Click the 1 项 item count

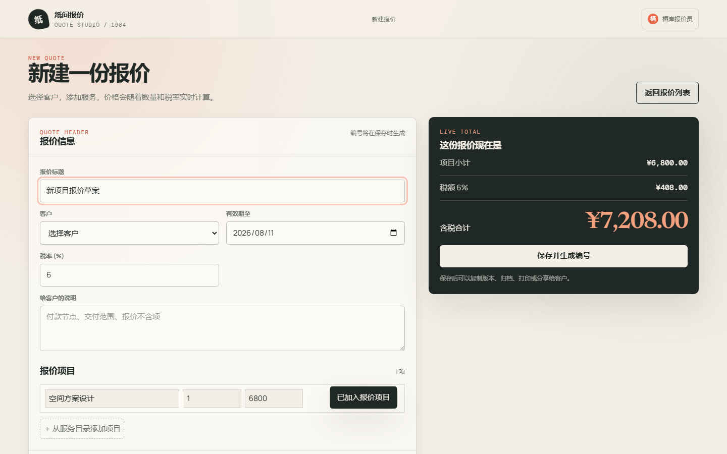[x=400, y=371]
